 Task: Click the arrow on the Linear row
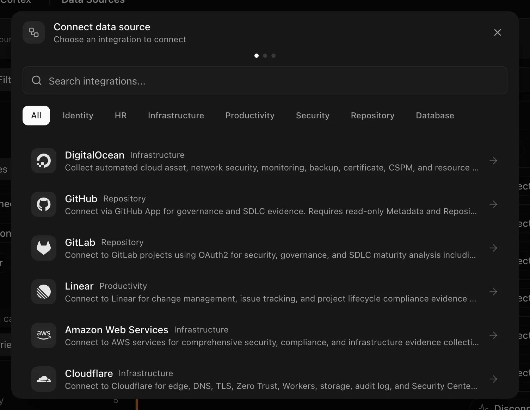pyautogui.click(x=493, y=292)
